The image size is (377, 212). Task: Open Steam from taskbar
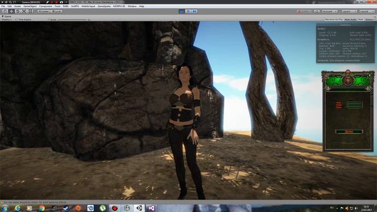click(x=66, y=208)
